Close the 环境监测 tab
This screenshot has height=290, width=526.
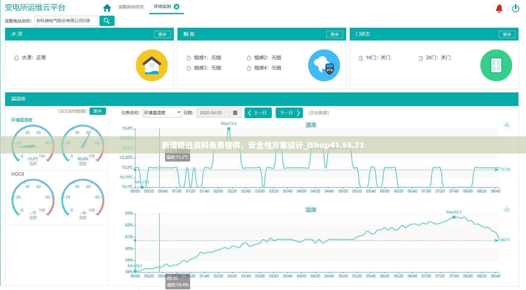pos(177,7)
